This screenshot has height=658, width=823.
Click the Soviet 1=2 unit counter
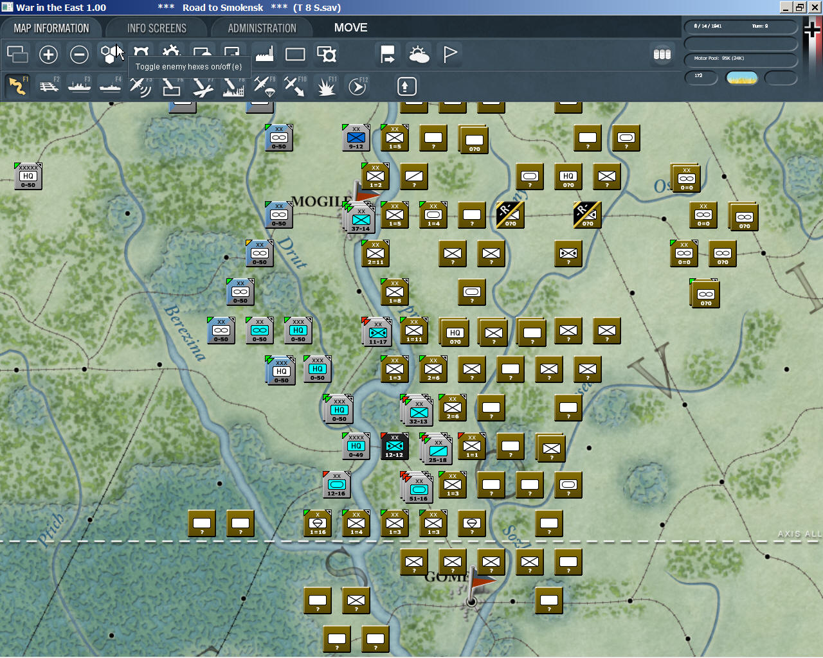pos(375,176)
